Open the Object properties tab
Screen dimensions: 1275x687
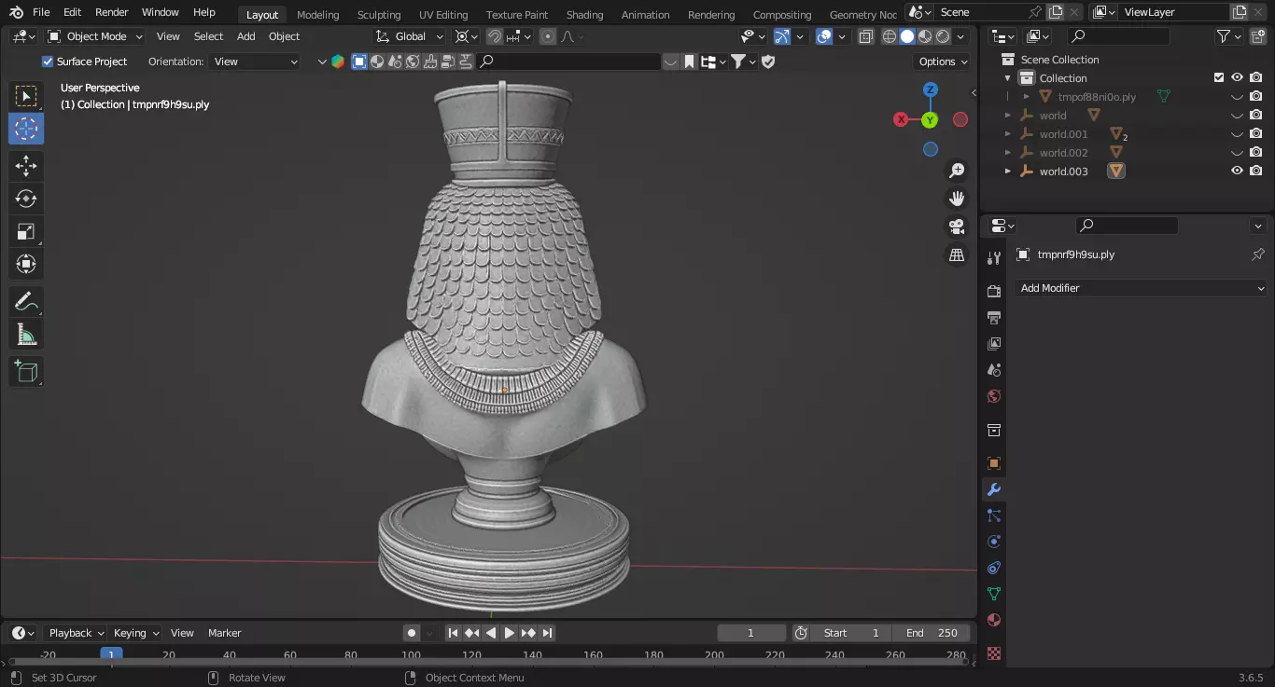[994, 463]
